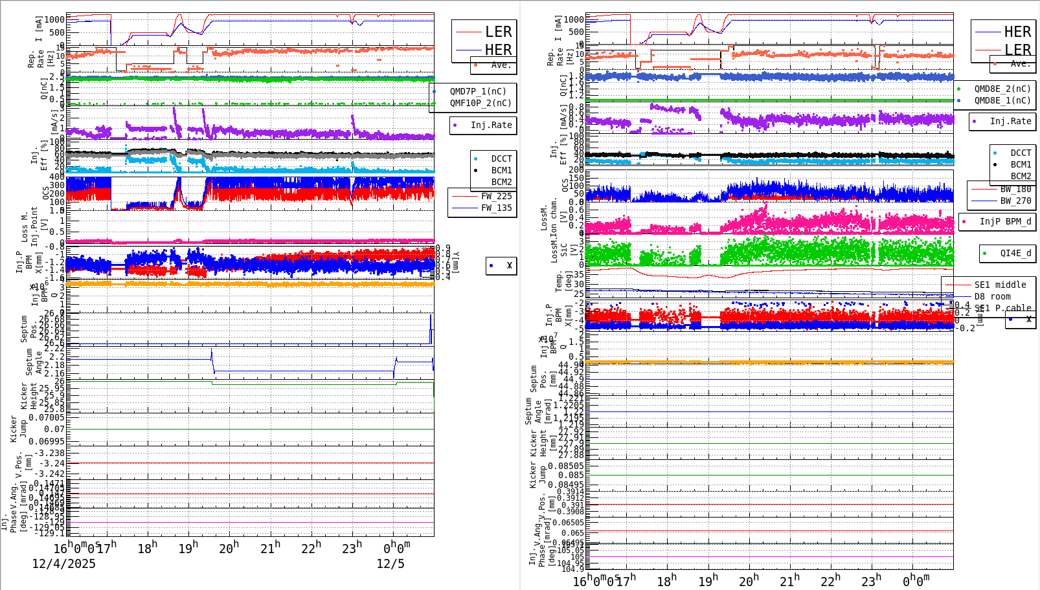Click the D8 room temperature legend label
Image resolution: width=1040 pixels, height=590 pixels.
[993, 296]
